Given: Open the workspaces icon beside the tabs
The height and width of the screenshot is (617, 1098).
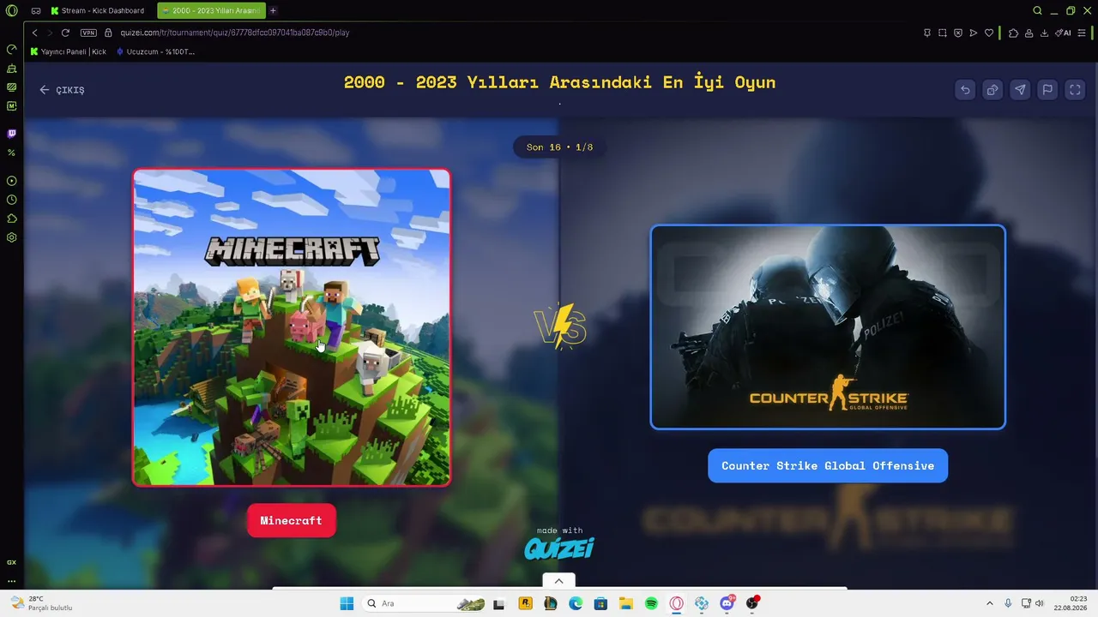Looking at the screenshot, I should tap(36, 10).
